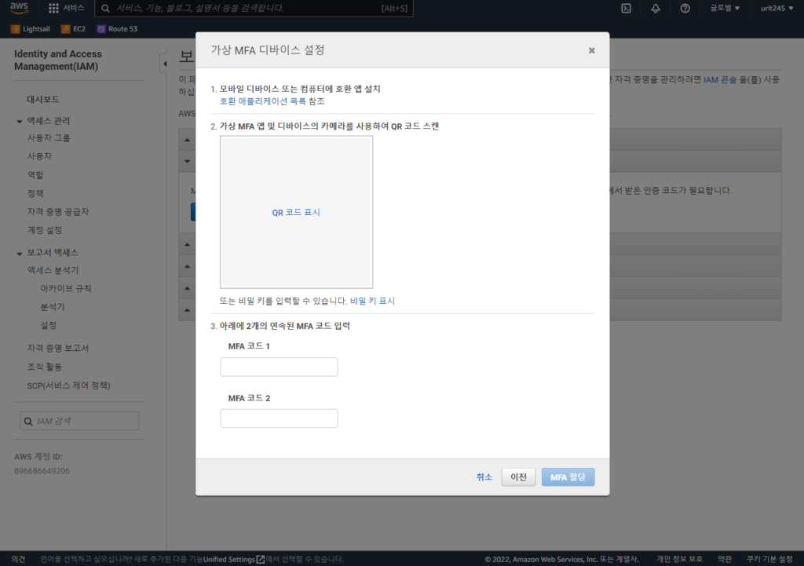
Task: Open the 글로벌 region dropdown
Action: [725, 8]
